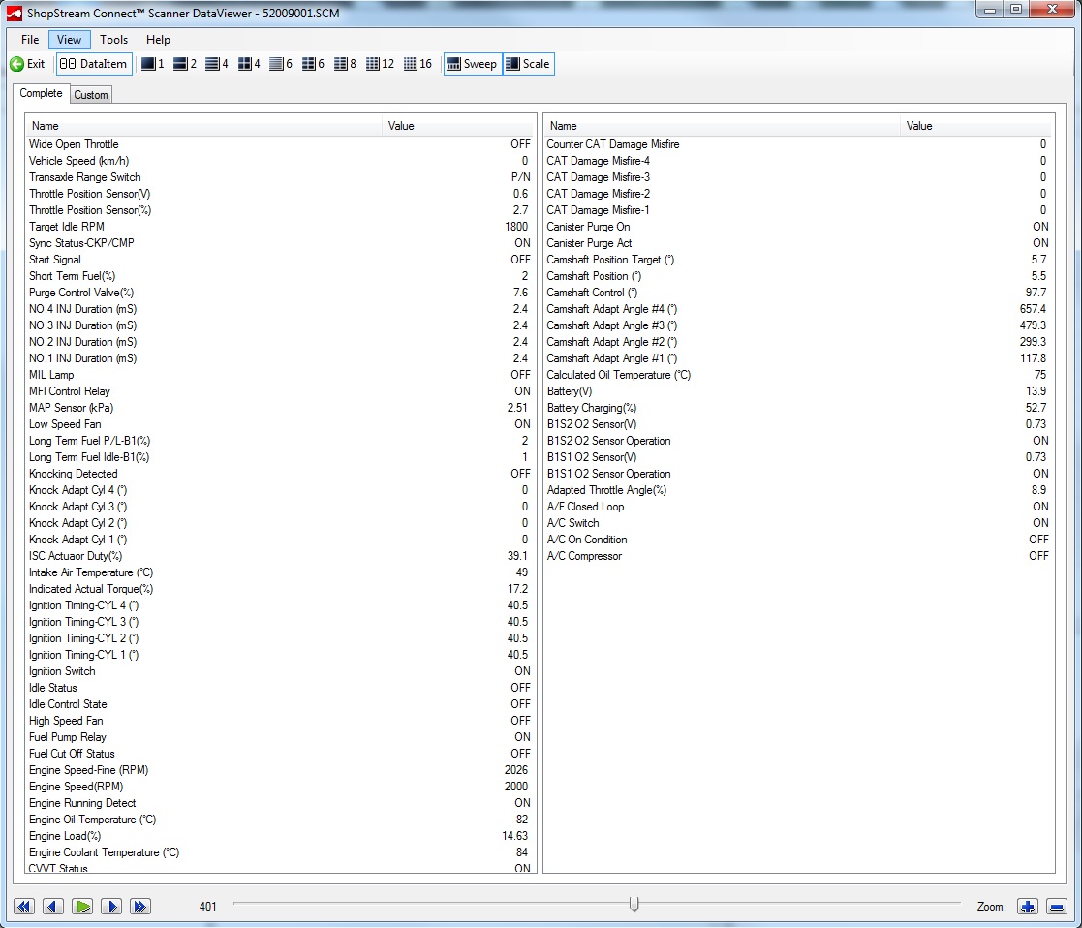
Task: Click the left table Value column header
Action: click(x=457, y=126)
